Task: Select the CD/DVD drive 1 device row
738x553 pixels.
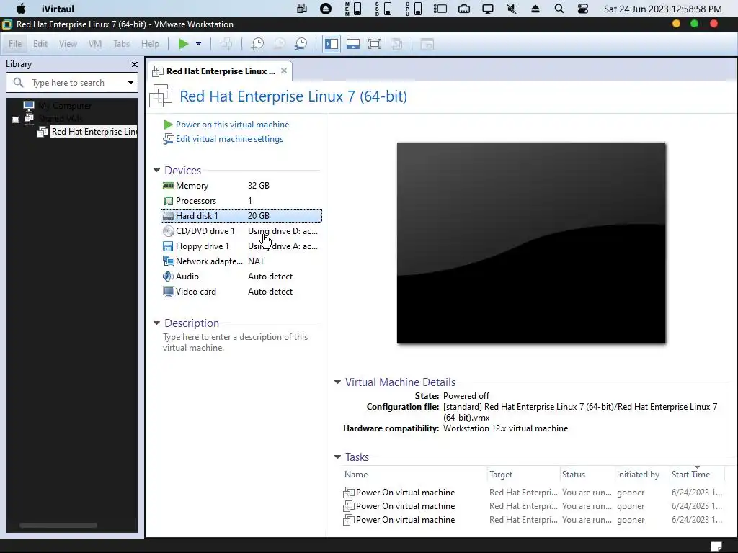Action: tap(241, 231)
